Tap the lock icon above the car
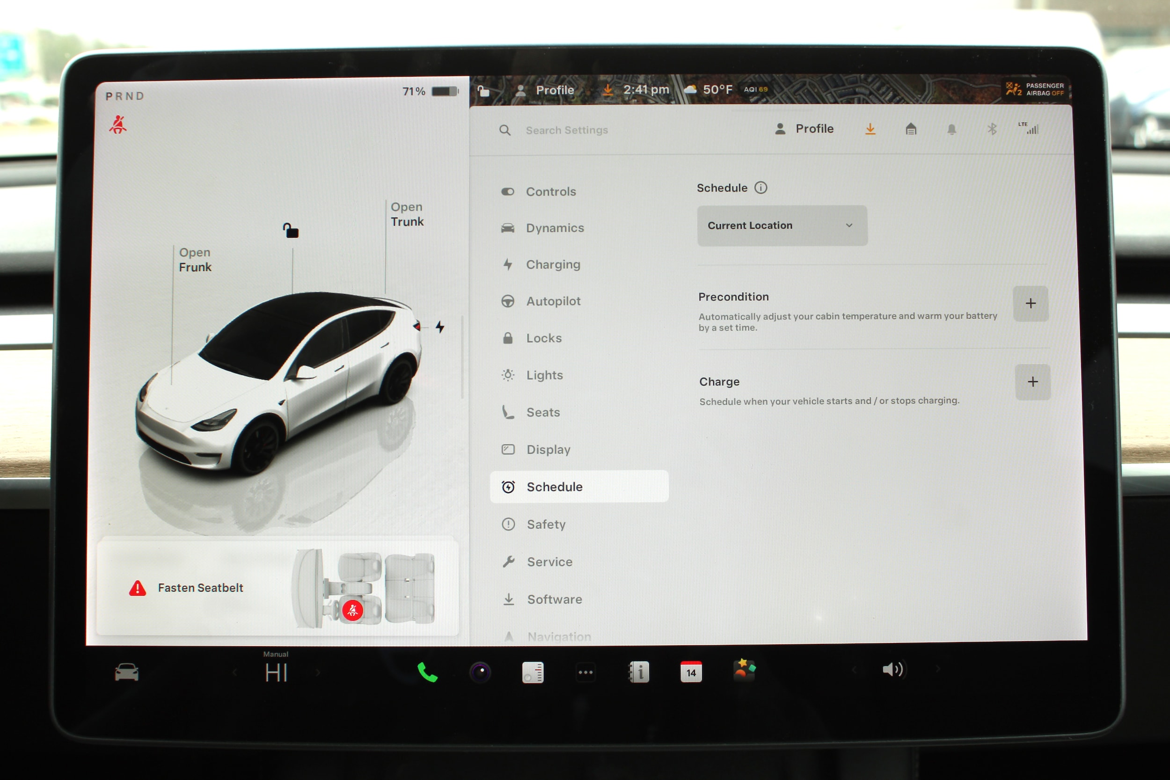 coord(291,230)
